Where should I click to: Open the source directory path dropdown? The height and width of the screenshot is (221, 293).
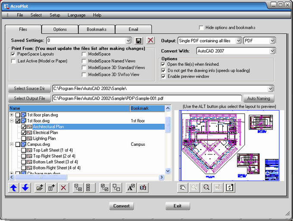click(x=271, y=89)
